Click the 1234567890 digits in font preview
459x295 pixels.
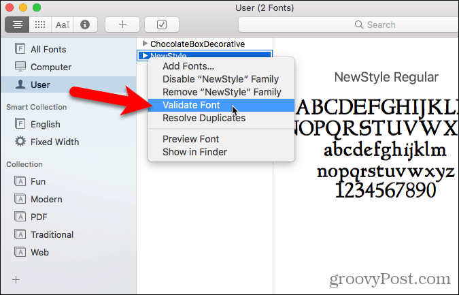tap(386, 190)
